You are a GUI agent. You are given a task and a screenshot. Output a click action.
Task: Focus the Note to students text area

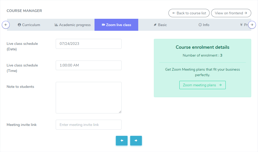(89, 98)
